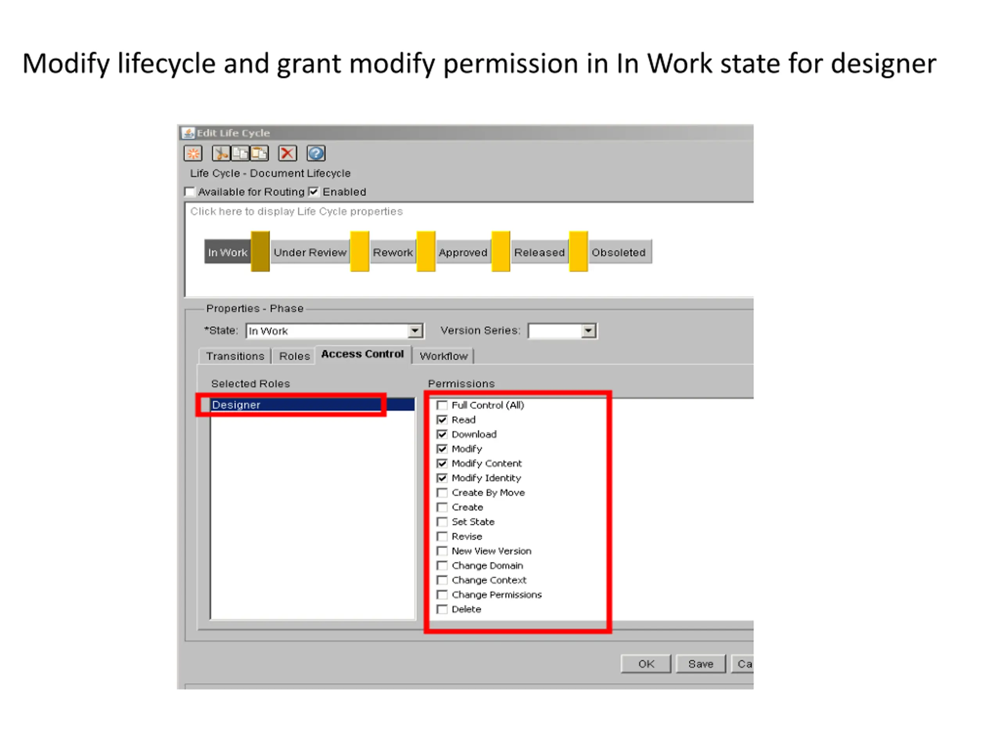
Task: Check the Change Permissions permission
Action: click(442, 595)
